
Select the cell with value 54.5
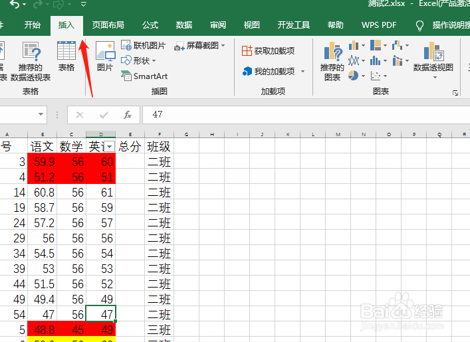[42, 253]
